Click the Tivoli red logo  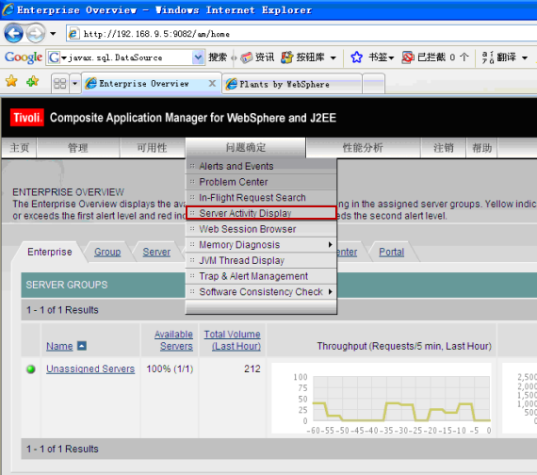point(27,118)
